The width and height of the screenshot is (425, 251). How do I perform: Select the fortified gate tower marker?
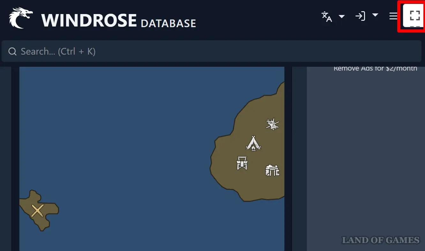coord(242,163)
